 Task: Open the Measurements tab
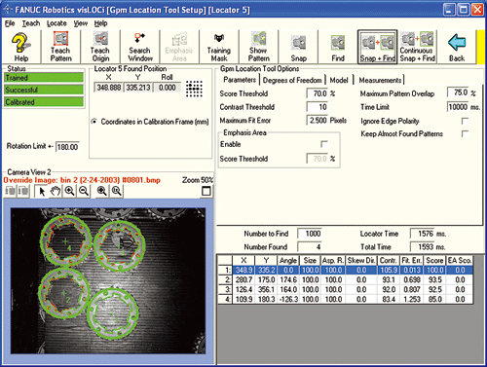point(380,80)
